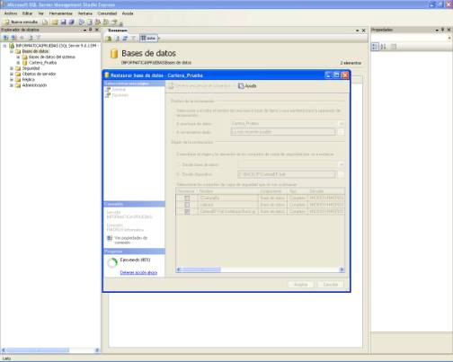Pin the Explorador de objetos panel

tap(91, 30)
